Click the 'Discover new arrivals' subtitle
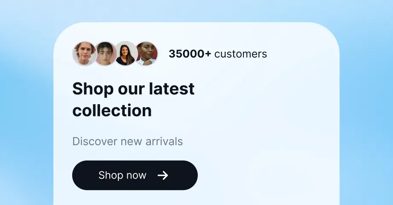 pos(128,141)
